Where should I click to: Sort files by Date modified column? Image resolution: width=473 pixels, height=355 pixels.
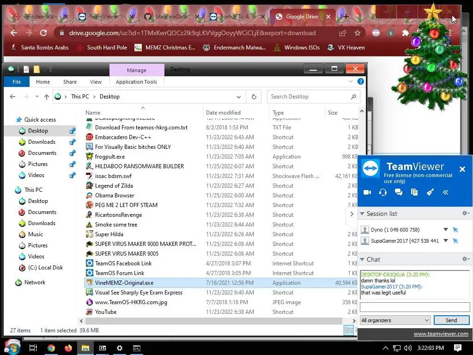223,113
